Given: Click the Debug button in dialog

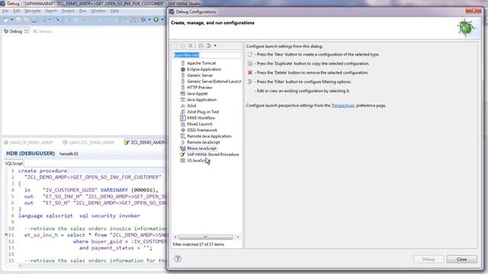Looking at the screenshot, I should click(x=429, y=259).
